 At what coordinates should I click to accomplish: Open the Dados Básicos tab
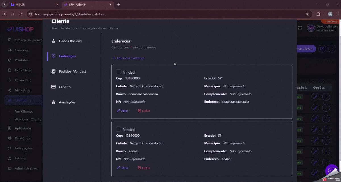[x=70, y=41]
